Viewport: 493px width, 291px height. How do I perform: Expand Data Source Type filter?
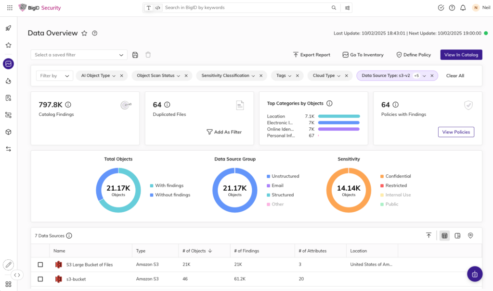click(424, 76)
